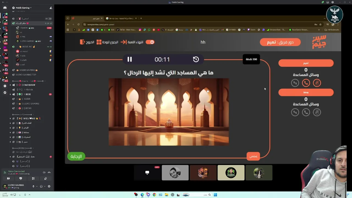Reveal the answer with the green الإجابة button
This screenshot has height=198, width=352.
(x=76, y=156)
